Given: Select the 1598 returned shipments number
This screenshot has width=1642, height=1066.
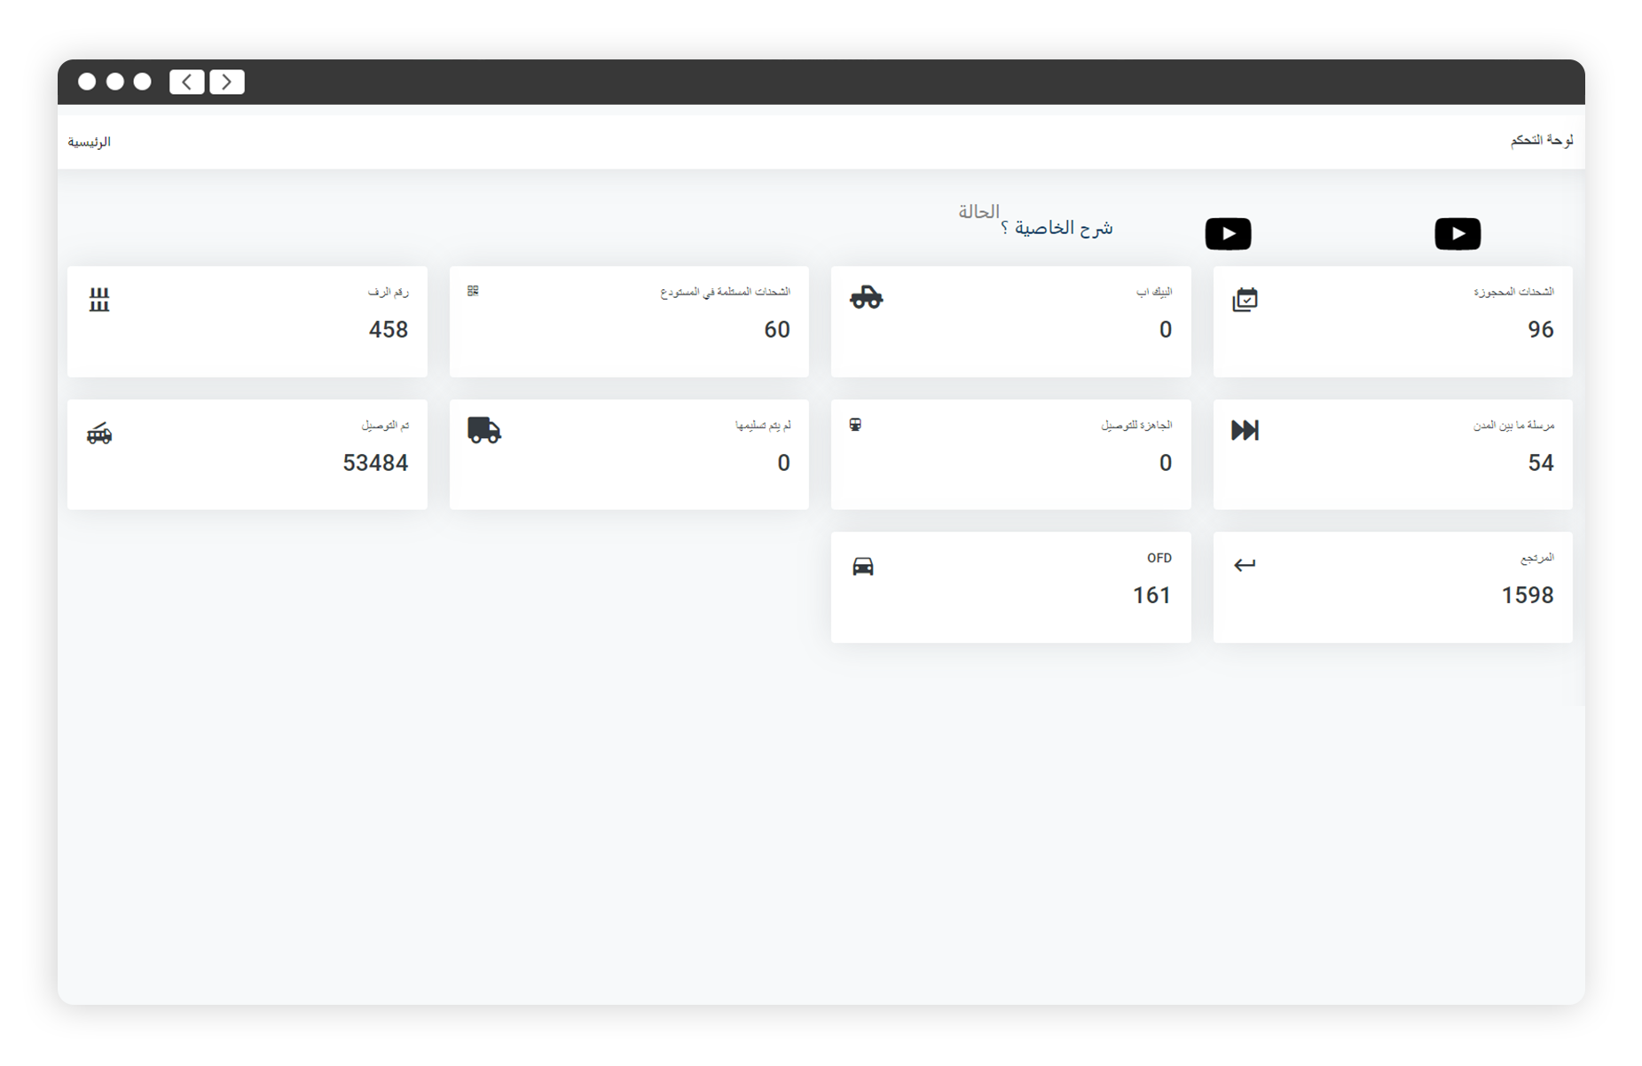Looking at the screenshot, I should 1527,595.
